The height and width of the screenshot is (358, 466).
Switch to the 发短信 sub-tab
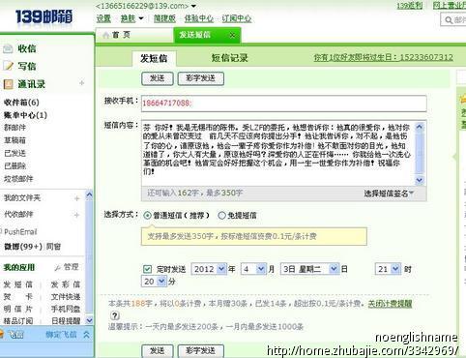(x=154, y=58)
